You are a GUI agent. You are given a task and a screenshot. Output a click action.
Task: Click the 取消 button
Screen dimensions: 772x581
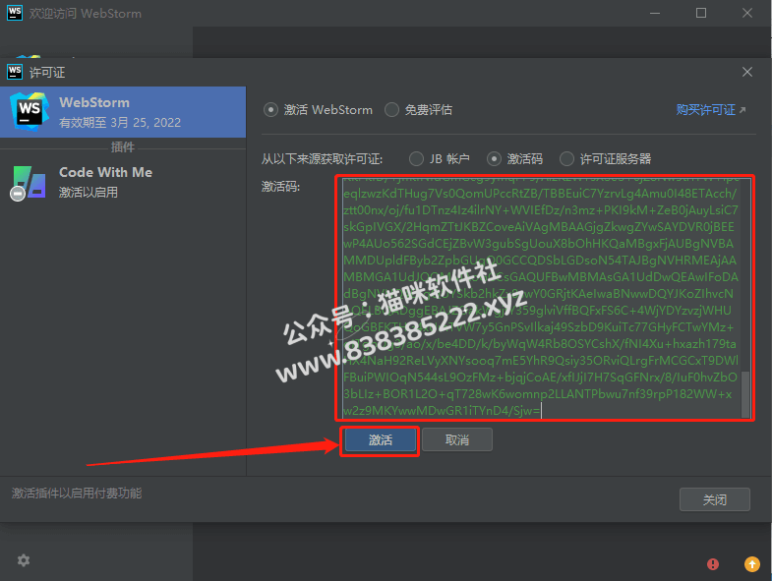tap(457, 439)
